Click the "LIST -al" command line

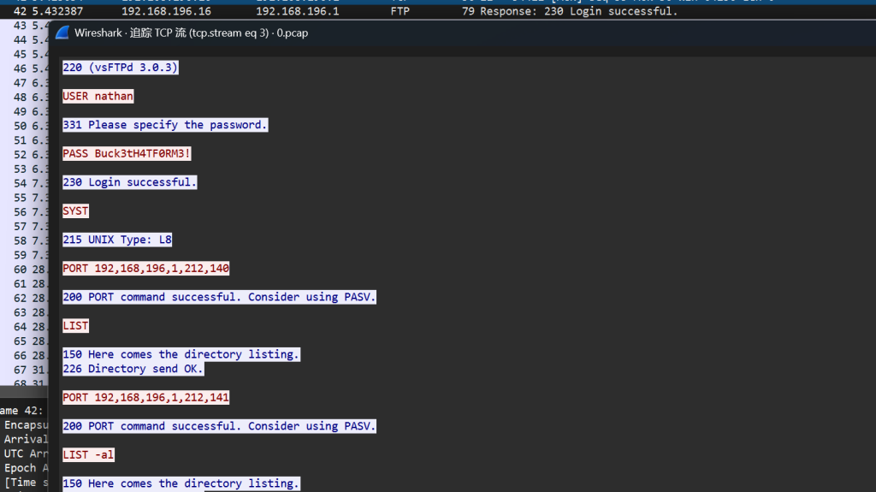tap(88, 455)
